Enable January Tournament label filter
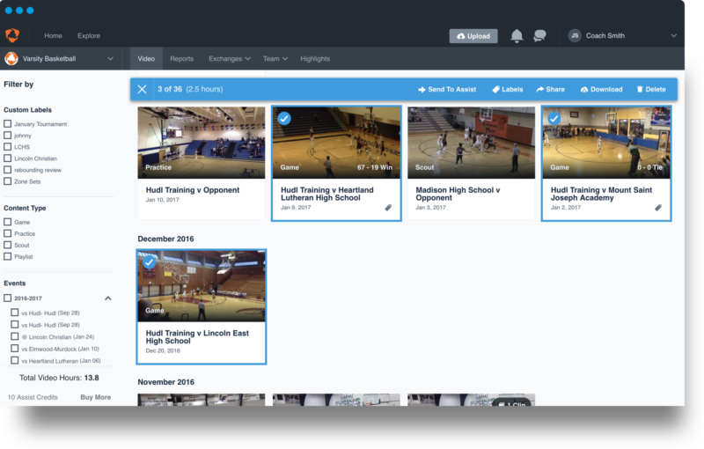704x449 pixels. pos(8,123)
